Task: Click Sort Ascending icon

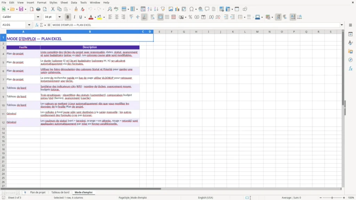Action: point(149,9)
